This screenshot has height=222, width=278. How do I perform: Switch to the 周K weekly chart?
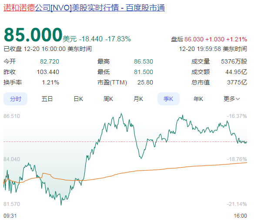click(x=108, y=99)
